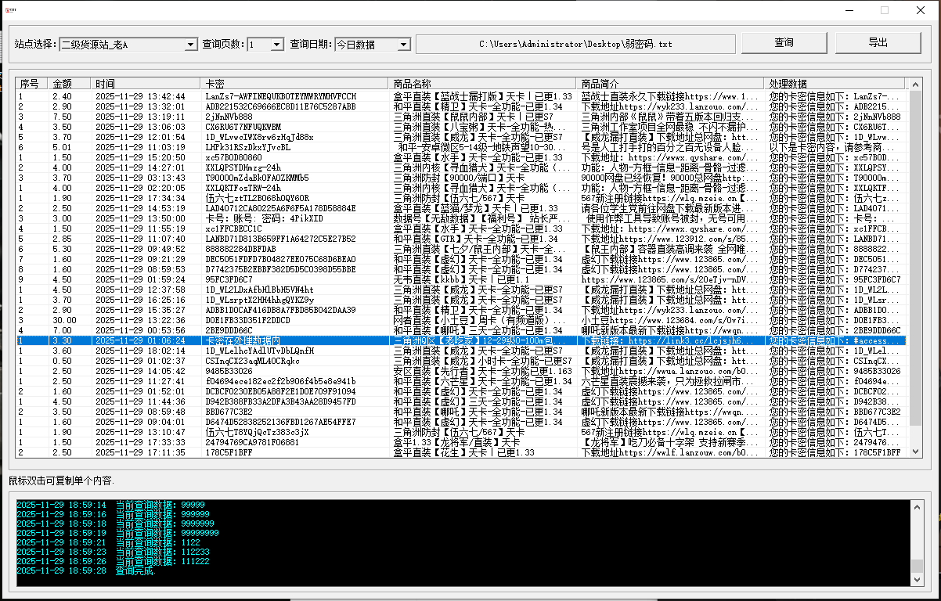Click the 处理数据 column header
Screen dimensions: 941x601
pos(835,83)
